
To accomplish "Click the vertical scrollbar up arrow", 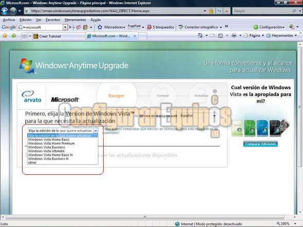I will click(300, 45).
